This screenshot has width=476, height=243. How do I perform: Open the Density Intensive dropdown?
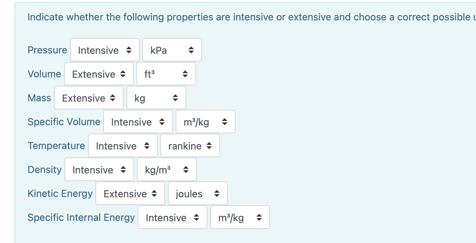pyautogui.click(x=99, y=169)
